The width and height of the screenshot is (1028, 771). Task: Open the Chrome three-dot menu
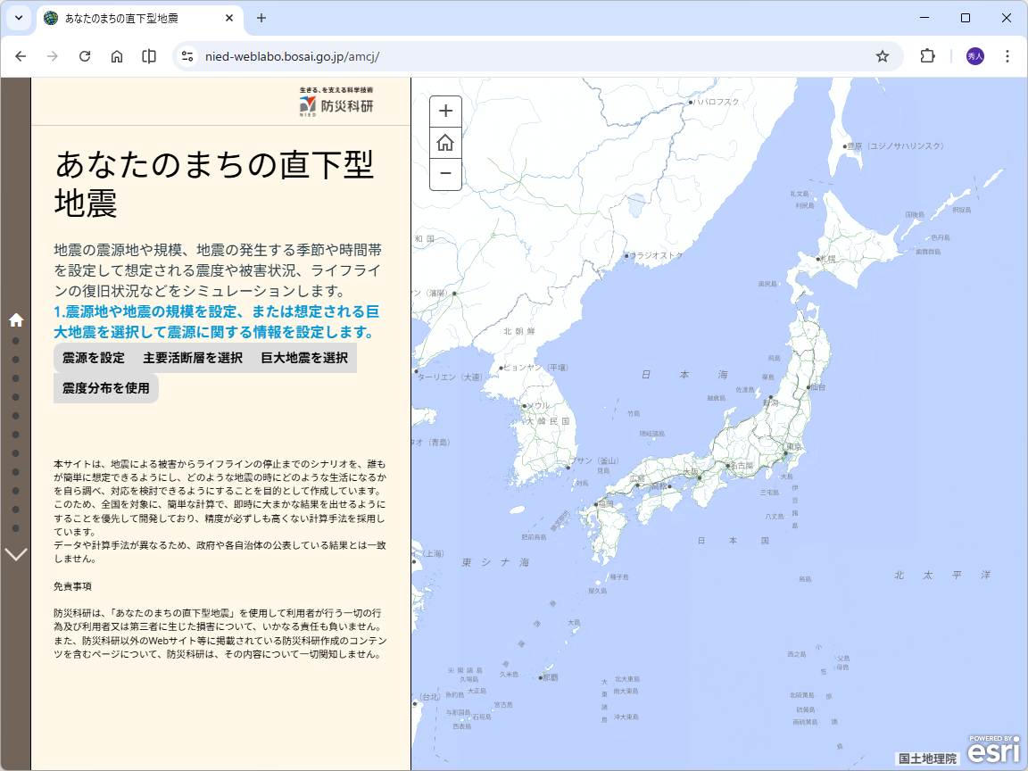(1007, 55)
